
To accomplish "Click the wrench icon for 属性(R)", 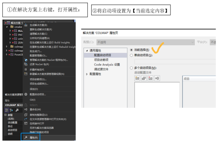I will click(x=26, y=138).
